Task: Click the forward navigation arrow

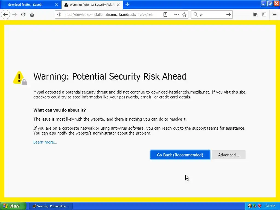Action: [14, 14]
